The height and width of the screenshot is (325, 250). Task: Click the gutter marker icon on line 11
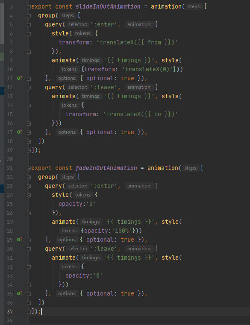tap(20, 78)
